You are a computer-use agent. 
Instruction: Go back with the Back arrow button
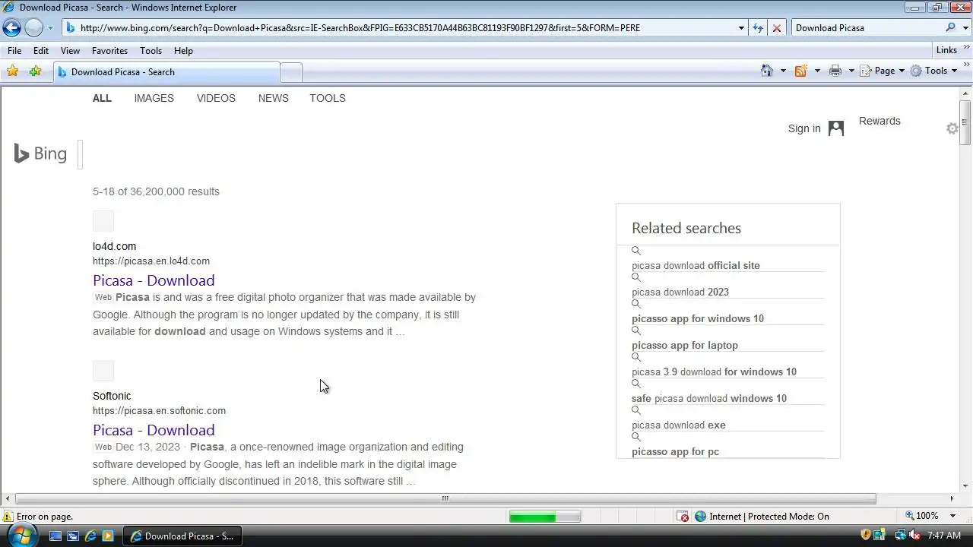pyautogui.click(x=11, y=28)
